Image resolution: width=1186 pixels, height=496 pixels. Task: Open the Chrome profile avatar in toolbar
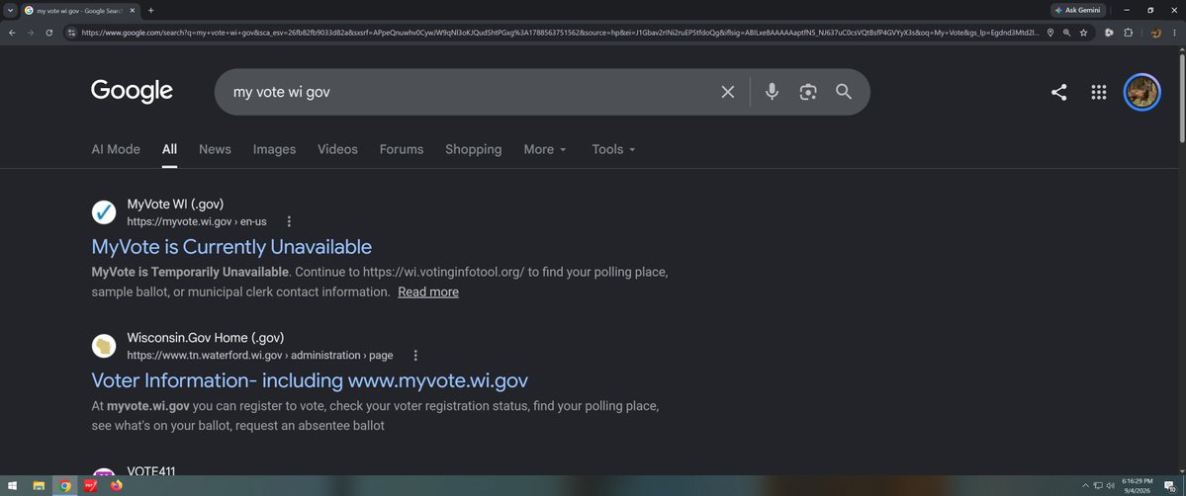pos(1155,33)
